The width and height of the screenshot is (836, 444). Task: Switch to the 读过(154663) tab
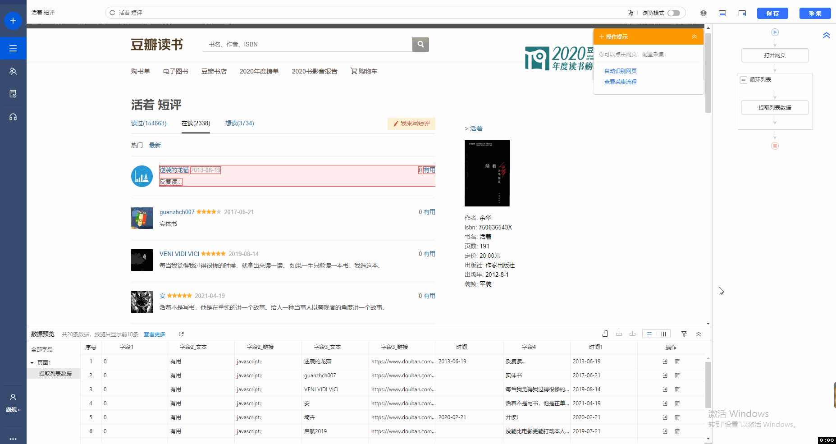[x=149, y=123]
